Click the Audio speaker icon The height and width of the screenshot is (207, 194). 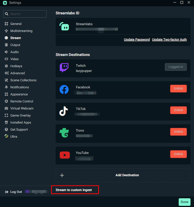[x=6, y=52]
